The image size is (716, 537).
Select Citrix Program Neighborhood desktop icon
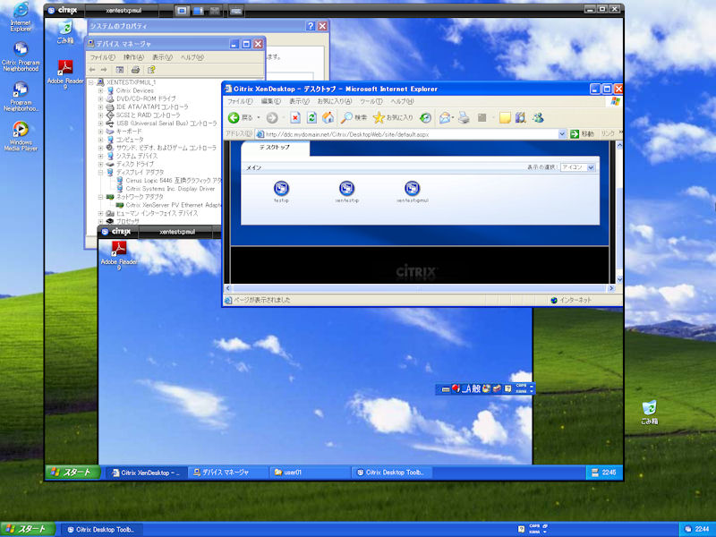coord(21,56)
